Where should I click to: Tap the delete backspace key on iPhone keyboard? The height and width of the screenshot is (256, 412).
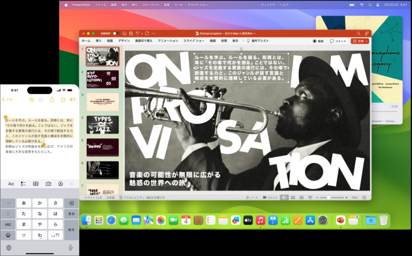point(71,203)
